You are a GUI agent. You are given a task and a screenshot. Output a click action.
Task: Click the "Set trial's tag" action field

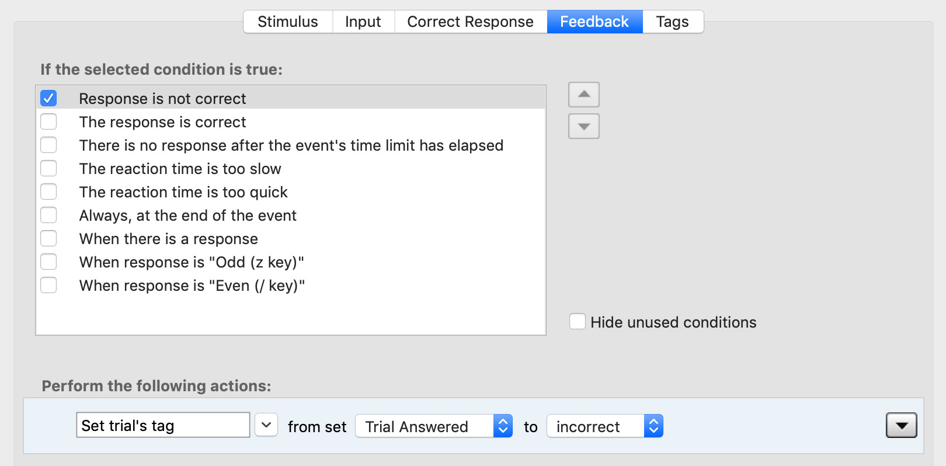point(163,425)
